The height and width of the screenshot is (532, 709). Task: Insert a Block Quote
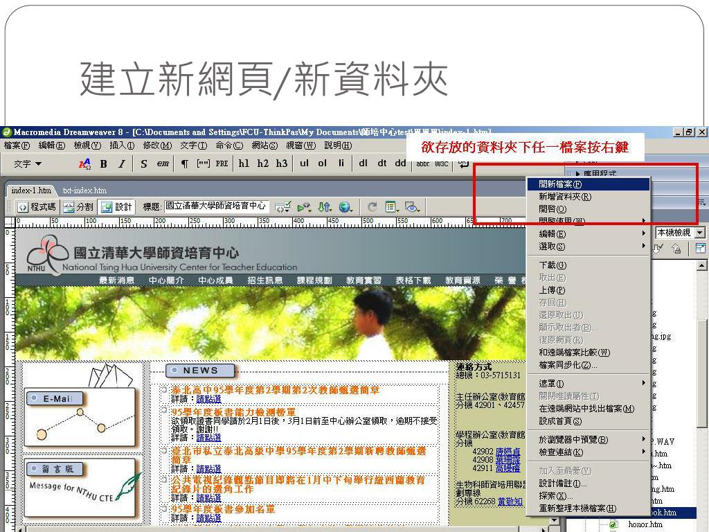203,163
